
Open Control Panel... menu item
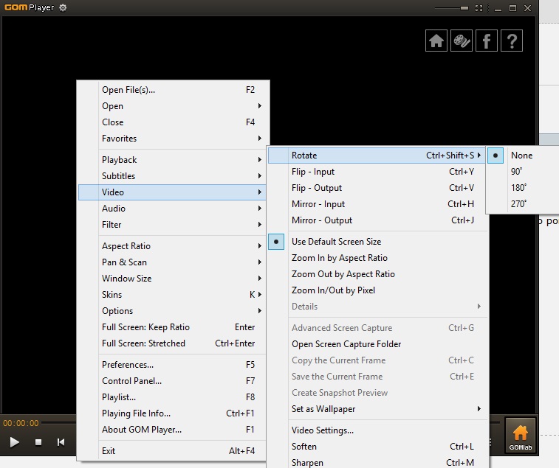tap(172, 381)
